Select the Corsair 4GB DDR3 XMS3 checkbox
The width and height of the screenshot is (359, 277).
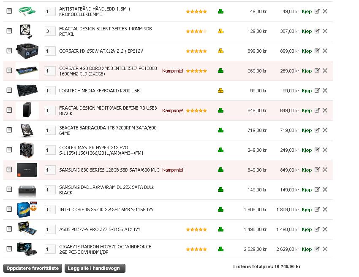pyautogui.click(x=9, y=70)
